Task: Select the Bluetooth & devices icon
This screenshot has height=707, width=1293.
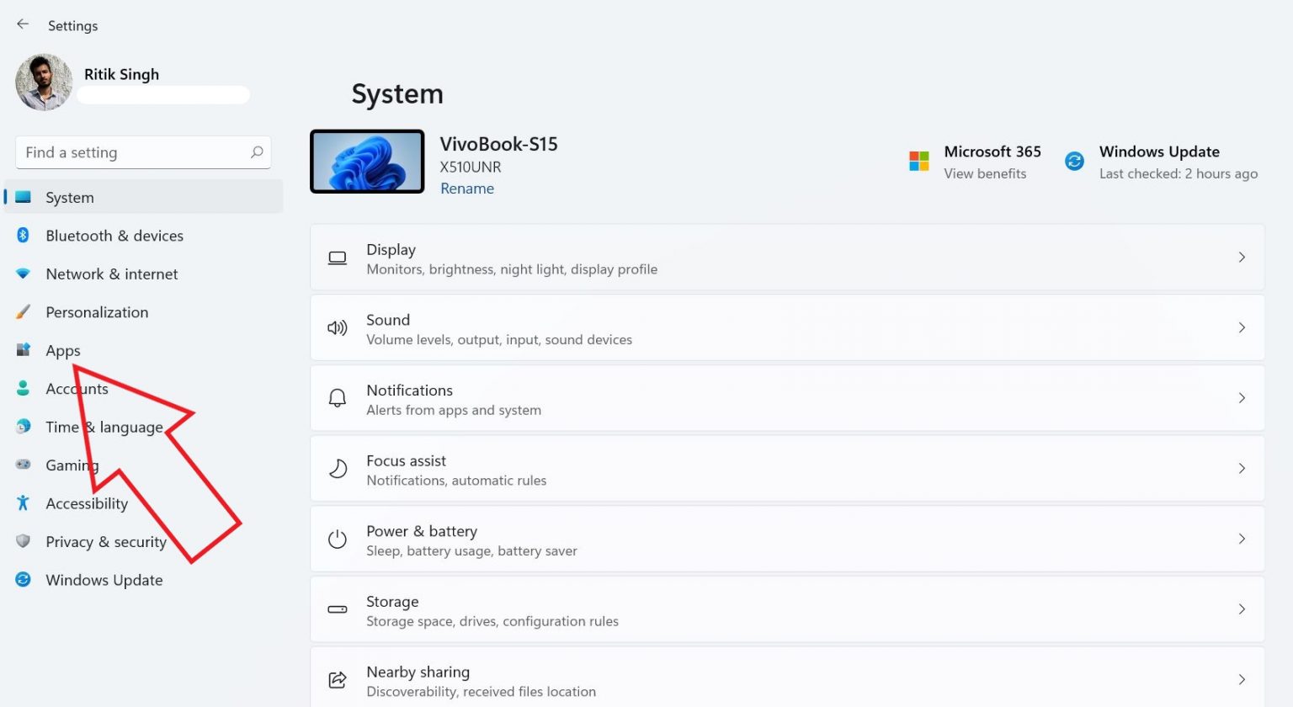Action: pyautogui.click(x=24, y=236)
